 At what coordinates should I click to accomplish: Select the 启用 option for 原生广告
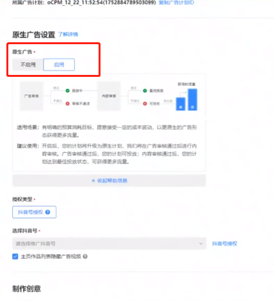coord(59,65)
